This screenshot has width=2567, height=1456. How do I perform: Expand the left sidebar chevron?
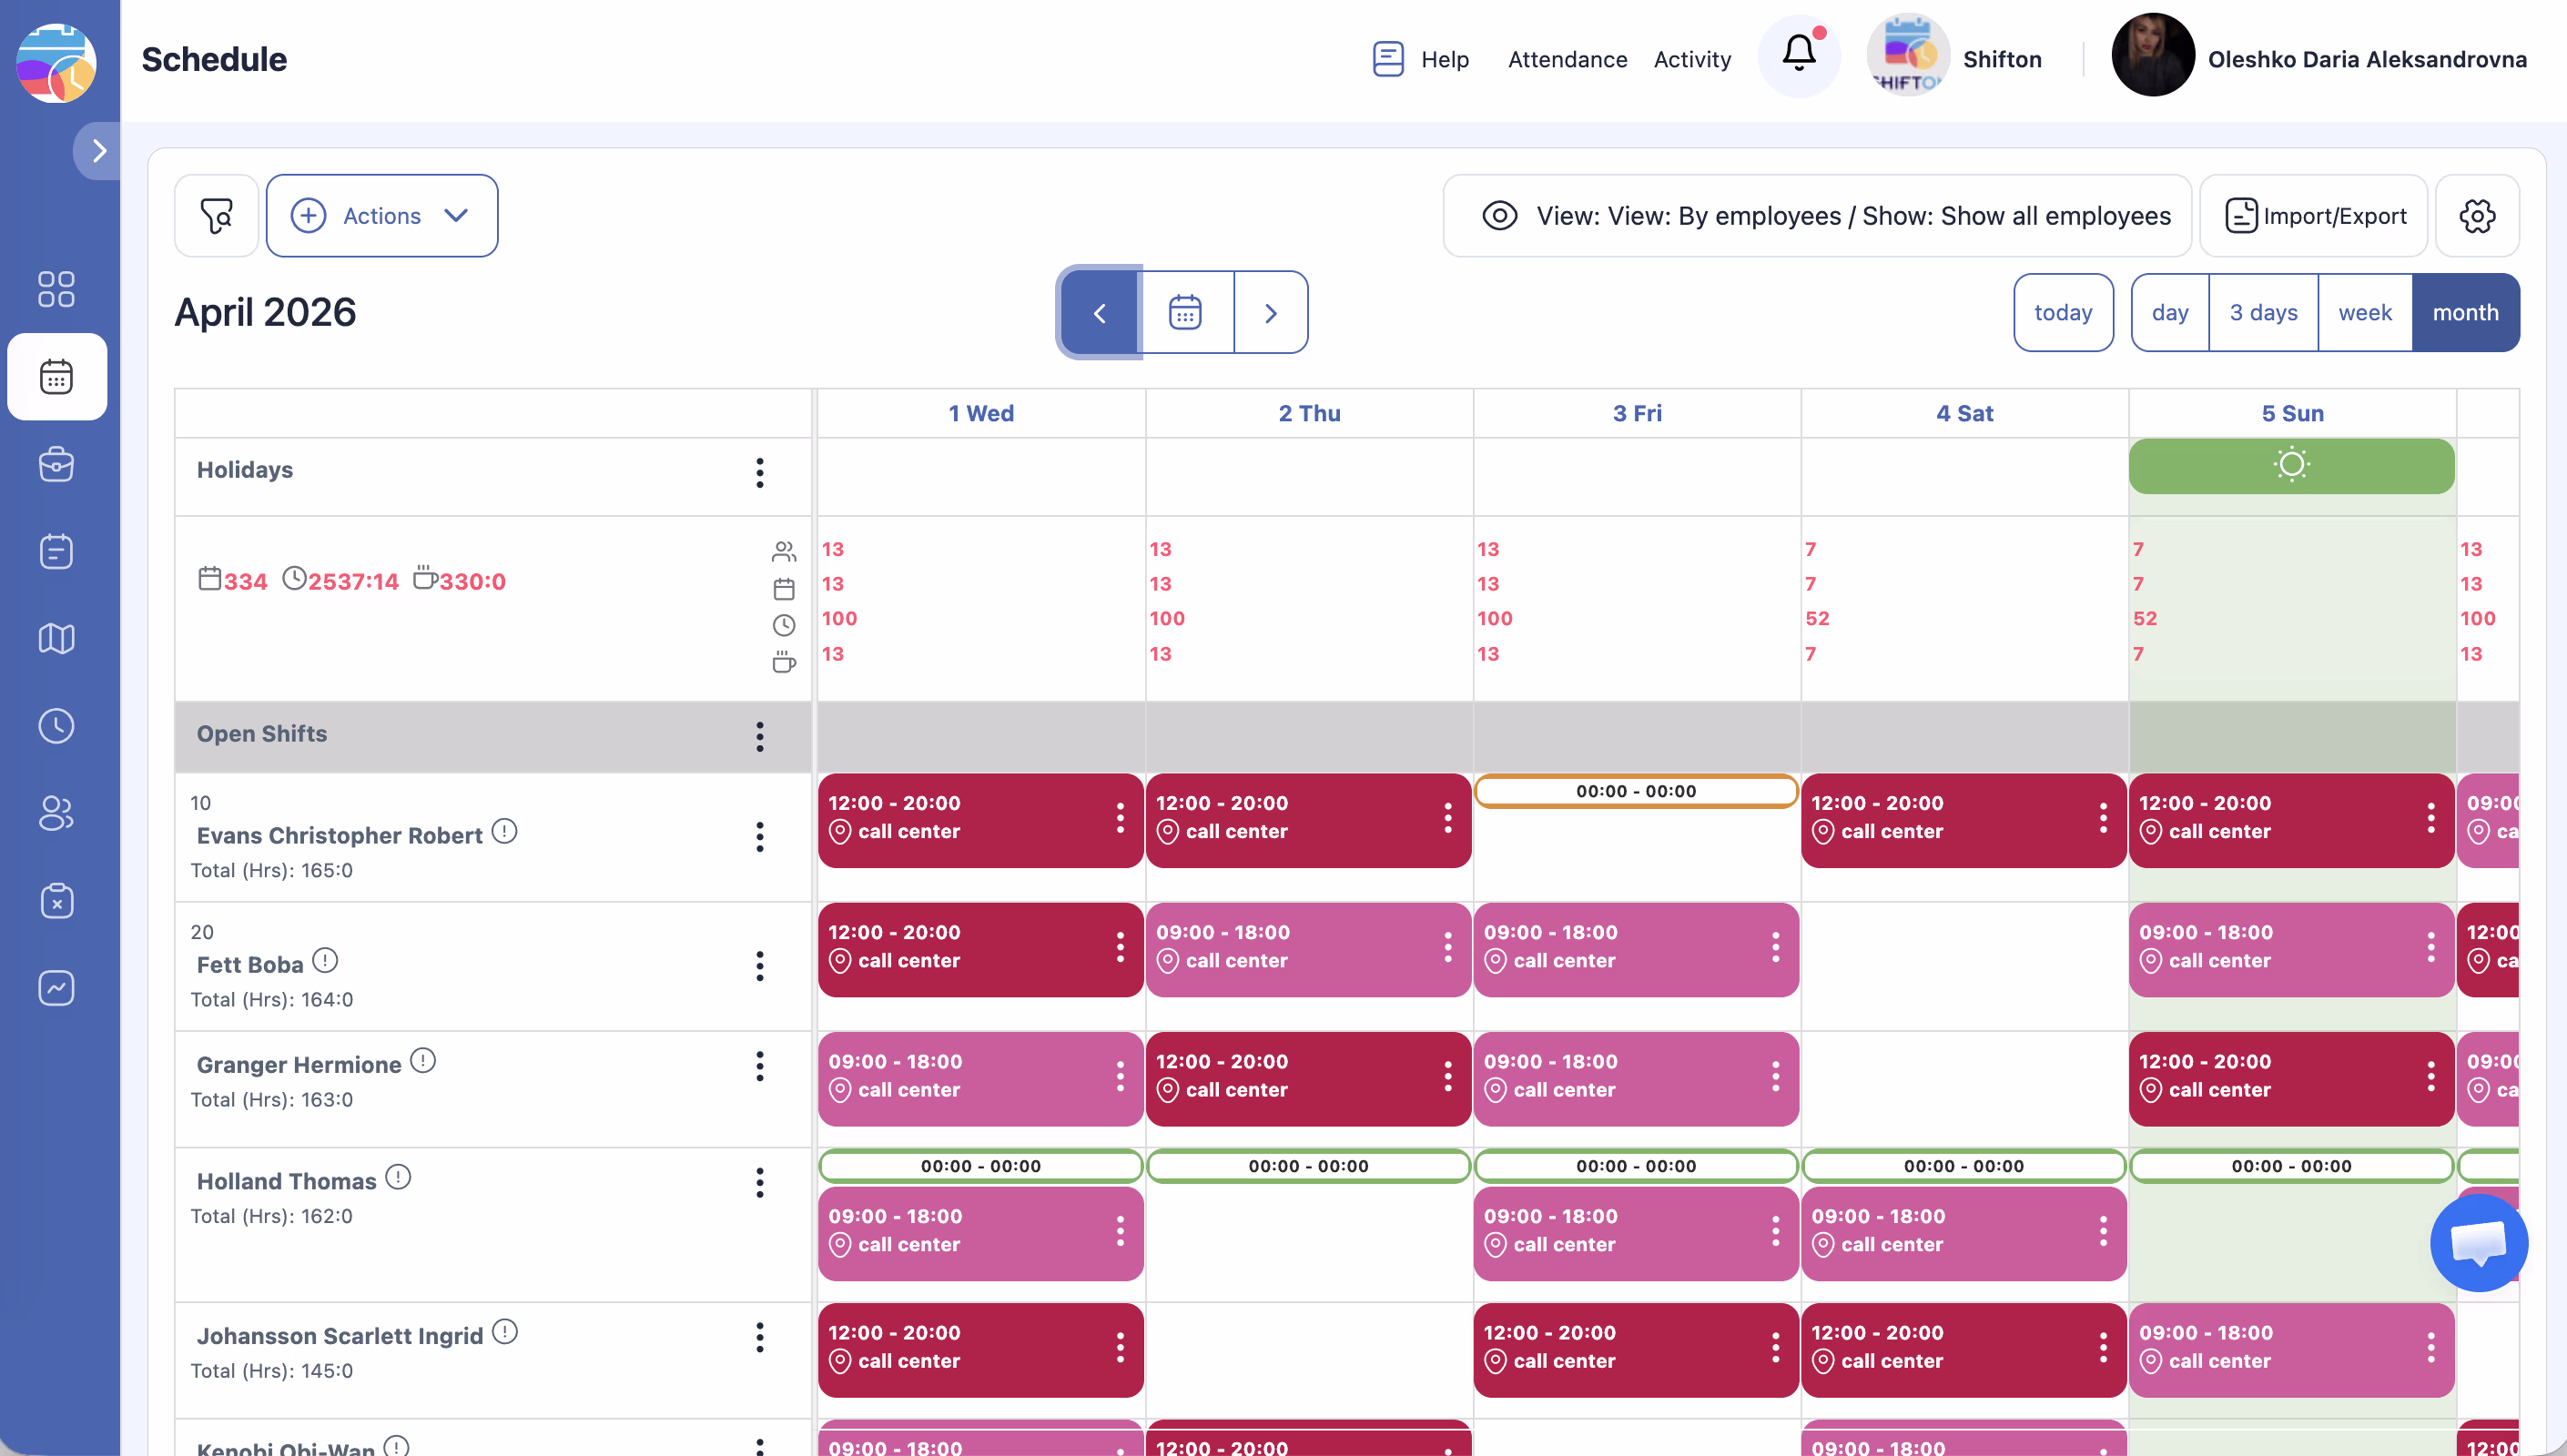click(98, 151)
